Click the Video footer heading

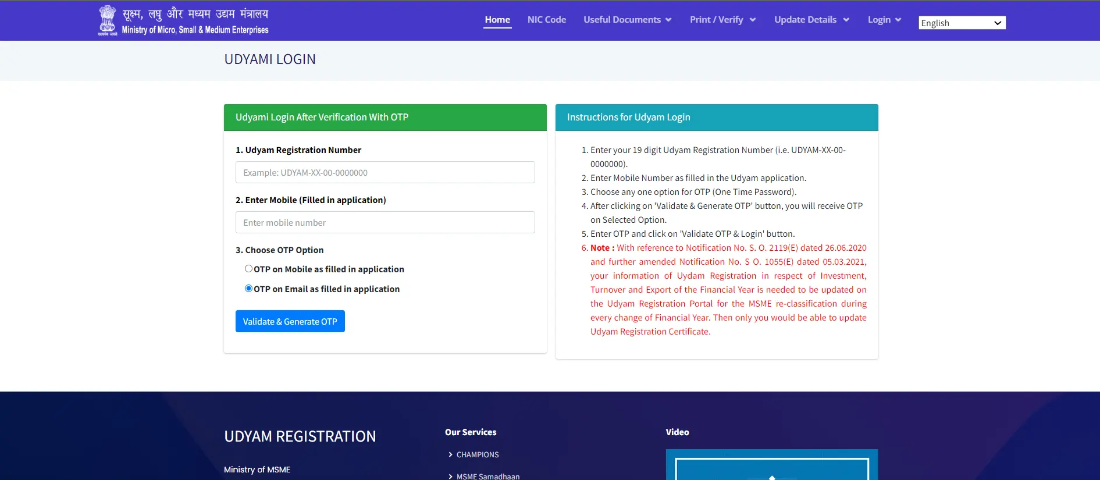[x=677, y=432]
